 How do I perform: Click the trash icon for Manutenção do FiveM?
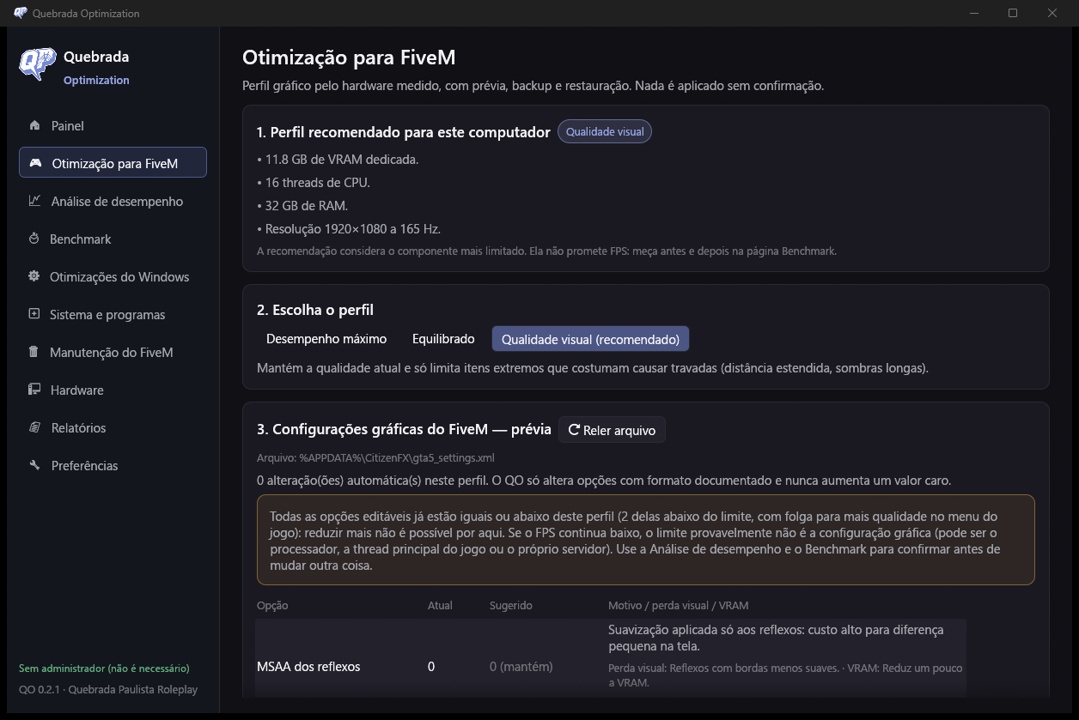[x=34, y=352]
